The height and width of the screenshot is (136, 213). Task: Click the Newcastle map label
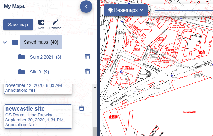click(190, 112)
